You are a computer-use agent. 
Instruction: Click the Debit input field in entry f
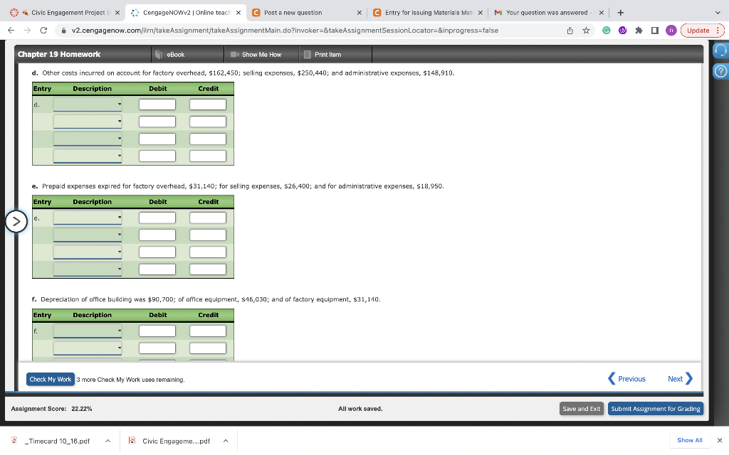tap(157, 331)
